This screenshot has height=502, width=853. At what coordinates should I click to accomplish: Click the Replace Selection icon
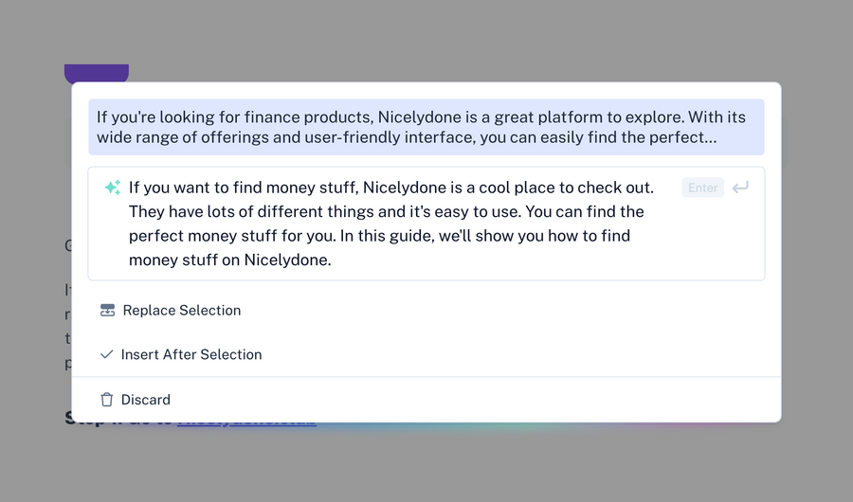[107, 311]
